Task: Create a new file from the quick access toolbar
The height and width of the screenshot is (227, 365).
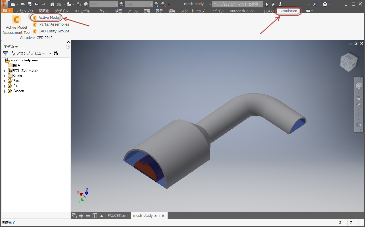Action: point(12,4)
